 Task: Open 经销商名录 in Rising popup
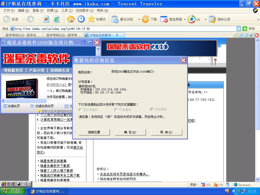tap(60, 70)
